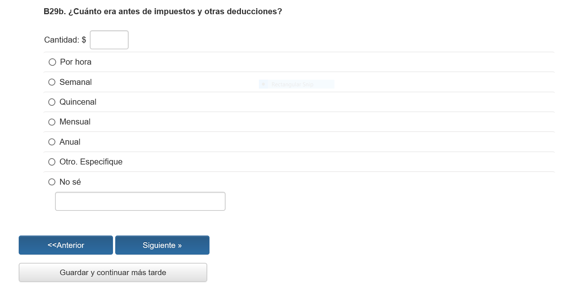Screen dimensions: 563x289
Task: Choose the 'Anual' radio circle
Action: pos(52,142)
